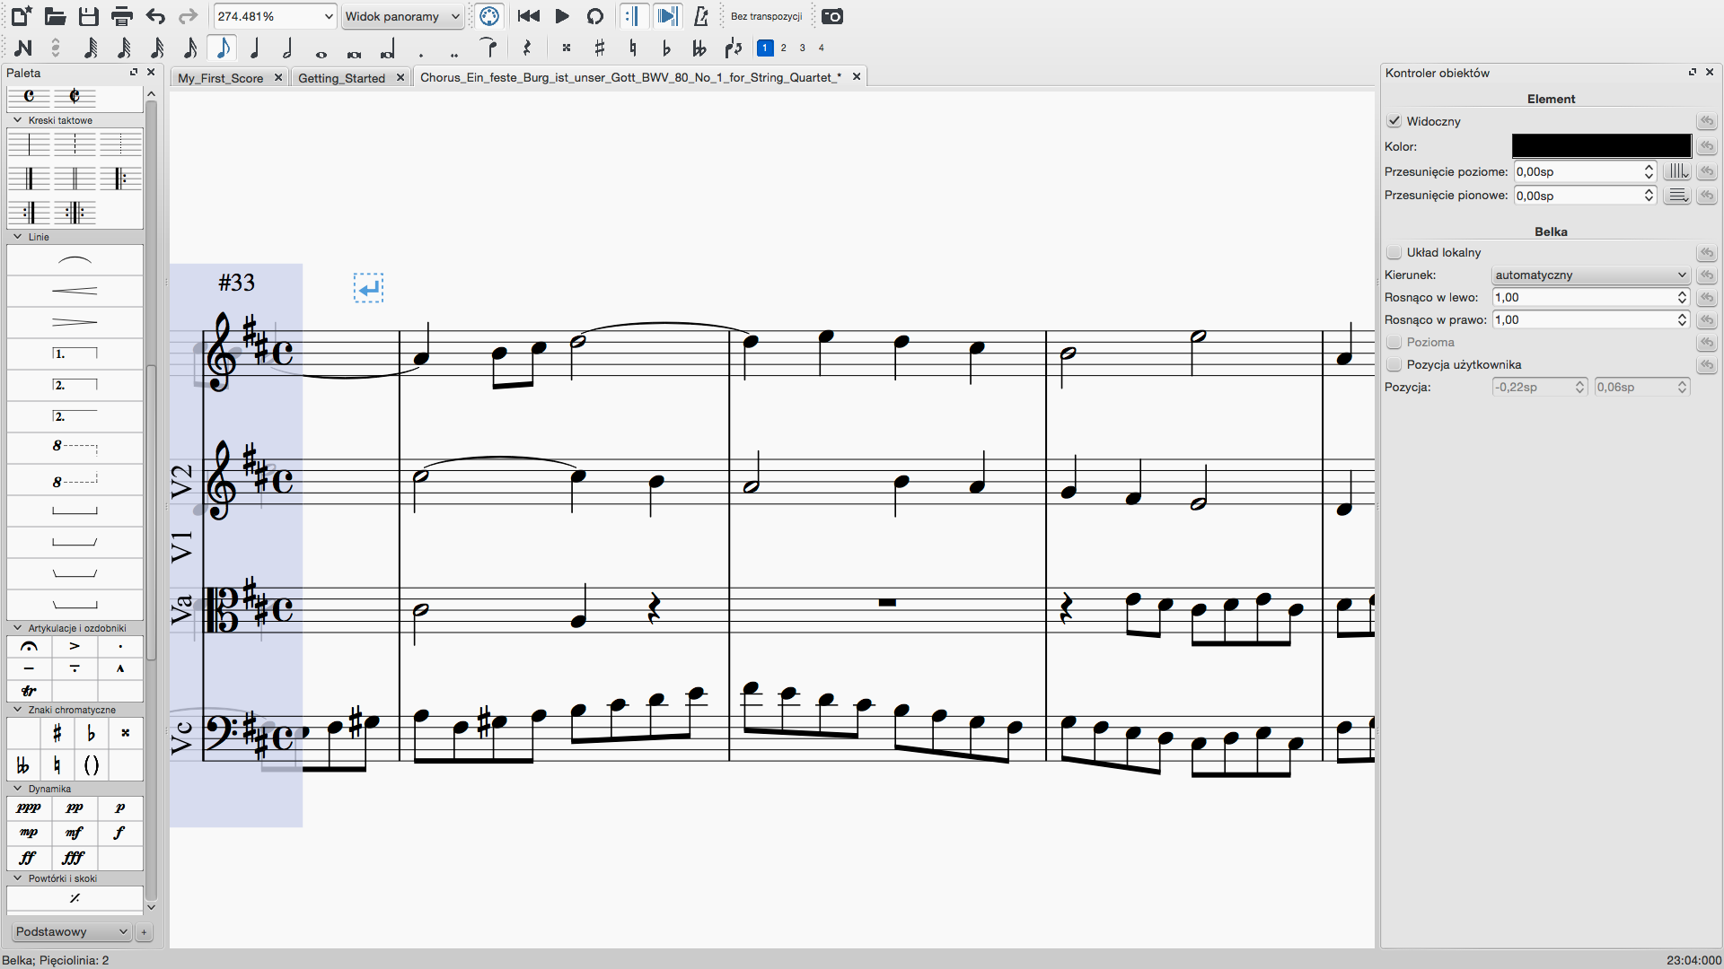Pick the first volta line in palette

click(x=75, y=354)
